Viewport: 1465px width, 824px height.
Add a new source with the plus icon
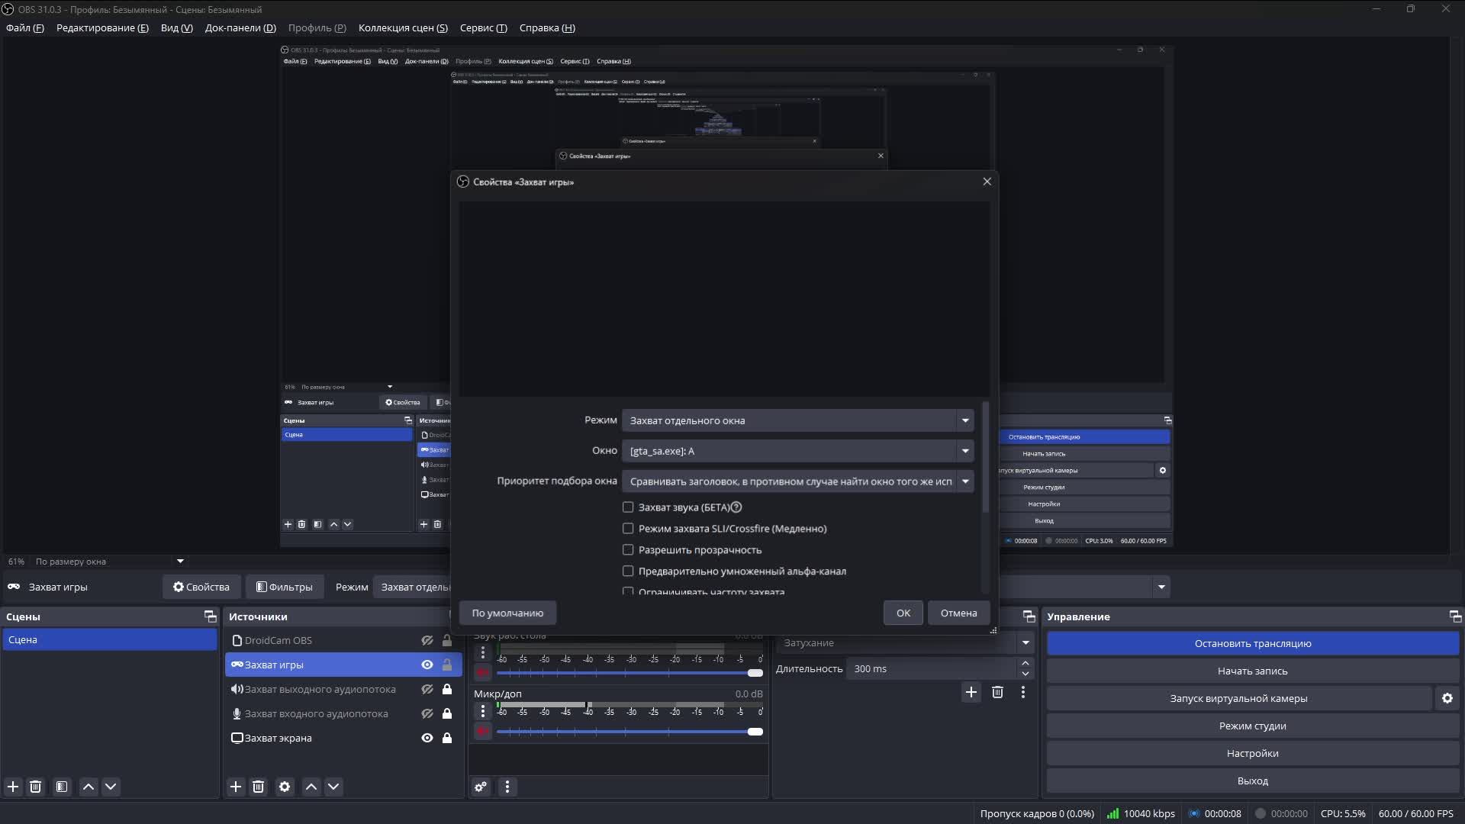click(x=236, y=787)
